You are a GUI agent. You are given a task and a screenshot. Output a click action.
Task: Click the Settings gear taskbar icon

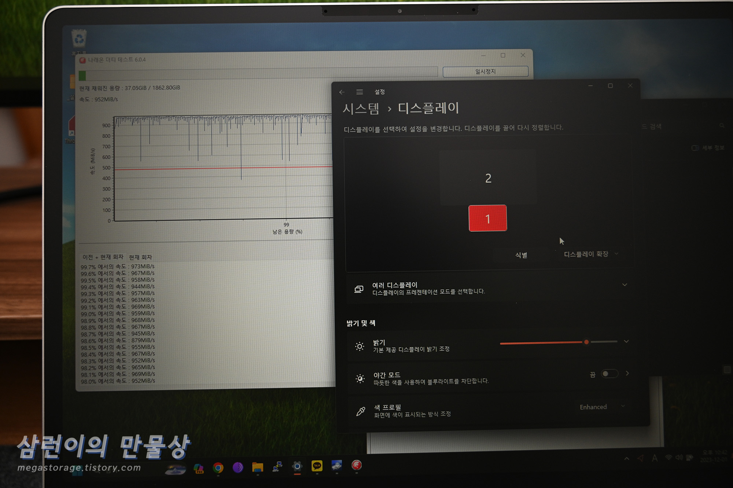297,466
